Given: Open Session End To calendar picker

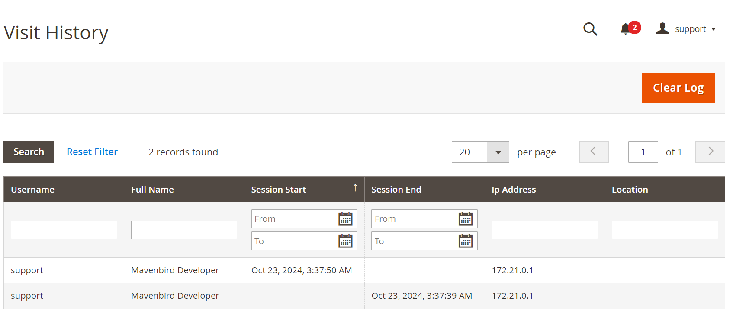Looking at the screenshot, I should click(x=466, y=241).
